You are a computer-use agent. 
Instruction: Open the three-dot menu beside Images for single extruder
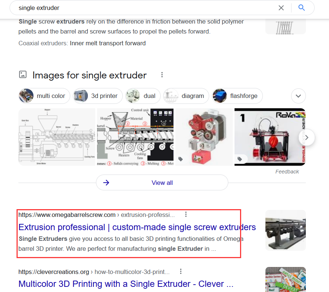click(162, 75)
